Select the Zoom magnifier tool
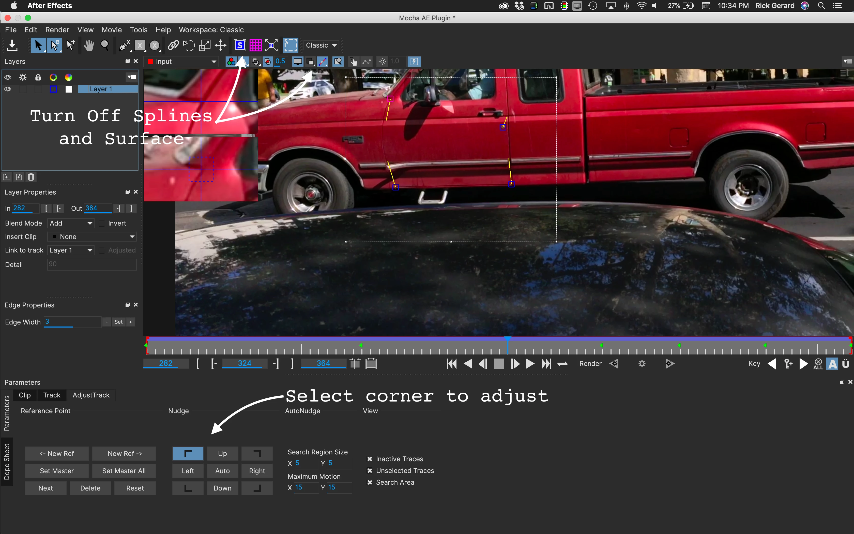Viewport: 854px width, 534px height. coord(104,45)
